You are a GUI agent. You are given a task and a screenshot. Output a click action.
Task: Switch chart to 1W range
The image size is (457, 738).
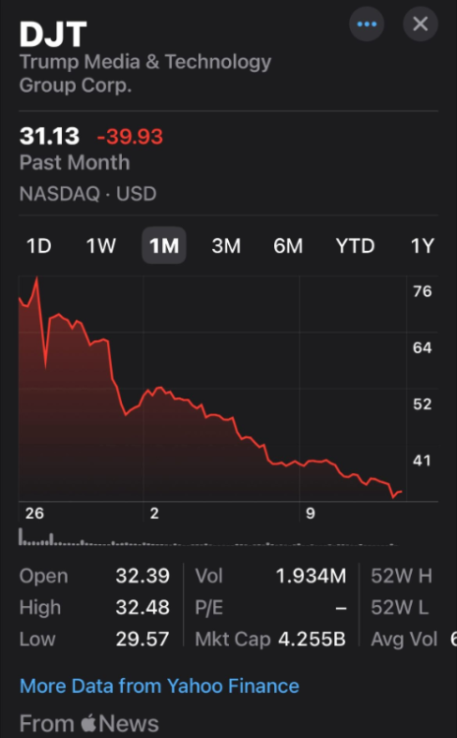(x=100, y=246)
